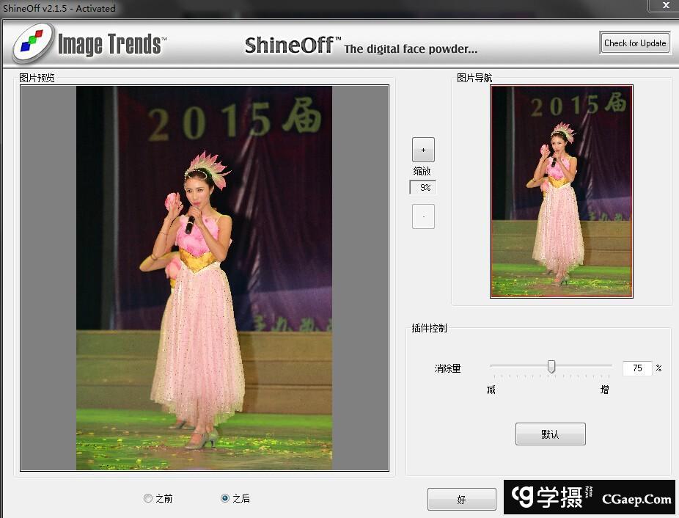Click the CGaep.Com website text

coord(636,499)
